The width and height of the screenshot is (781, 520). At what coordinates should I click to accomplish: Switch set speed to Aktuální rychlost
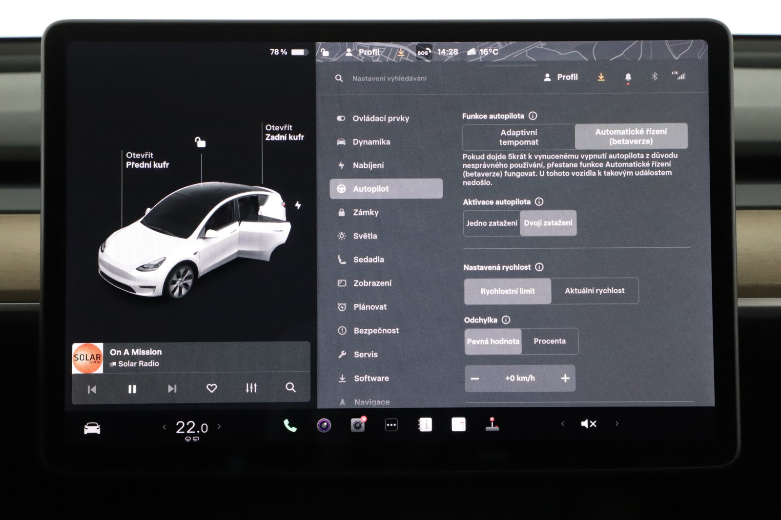tap(594, 291)
